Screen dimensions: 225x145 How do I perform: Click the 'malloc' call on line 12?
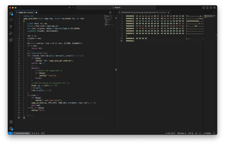(x=40, y=43)
